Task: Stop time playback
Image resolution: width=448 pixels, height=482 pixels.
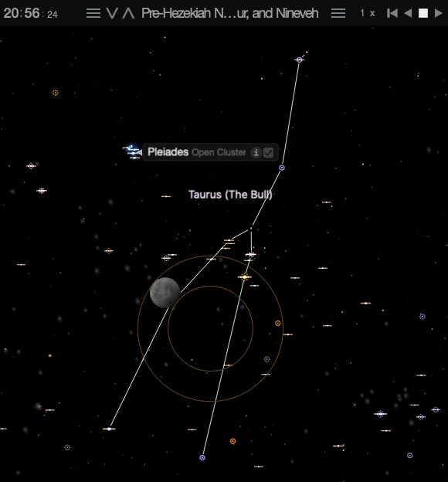Action: [423, 13]
